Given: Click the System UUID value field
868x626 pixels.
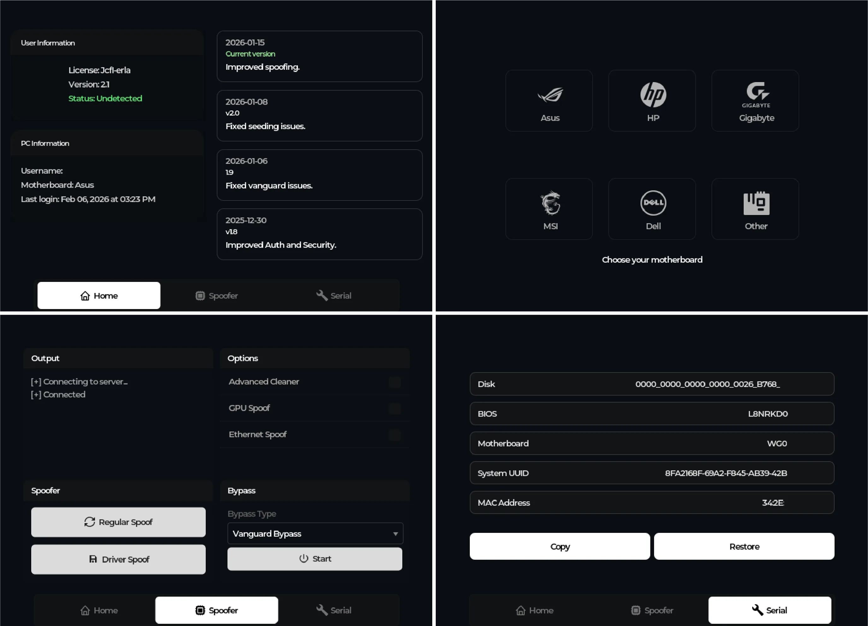Looking at the screenshot, I should click(x=726, y=473).
